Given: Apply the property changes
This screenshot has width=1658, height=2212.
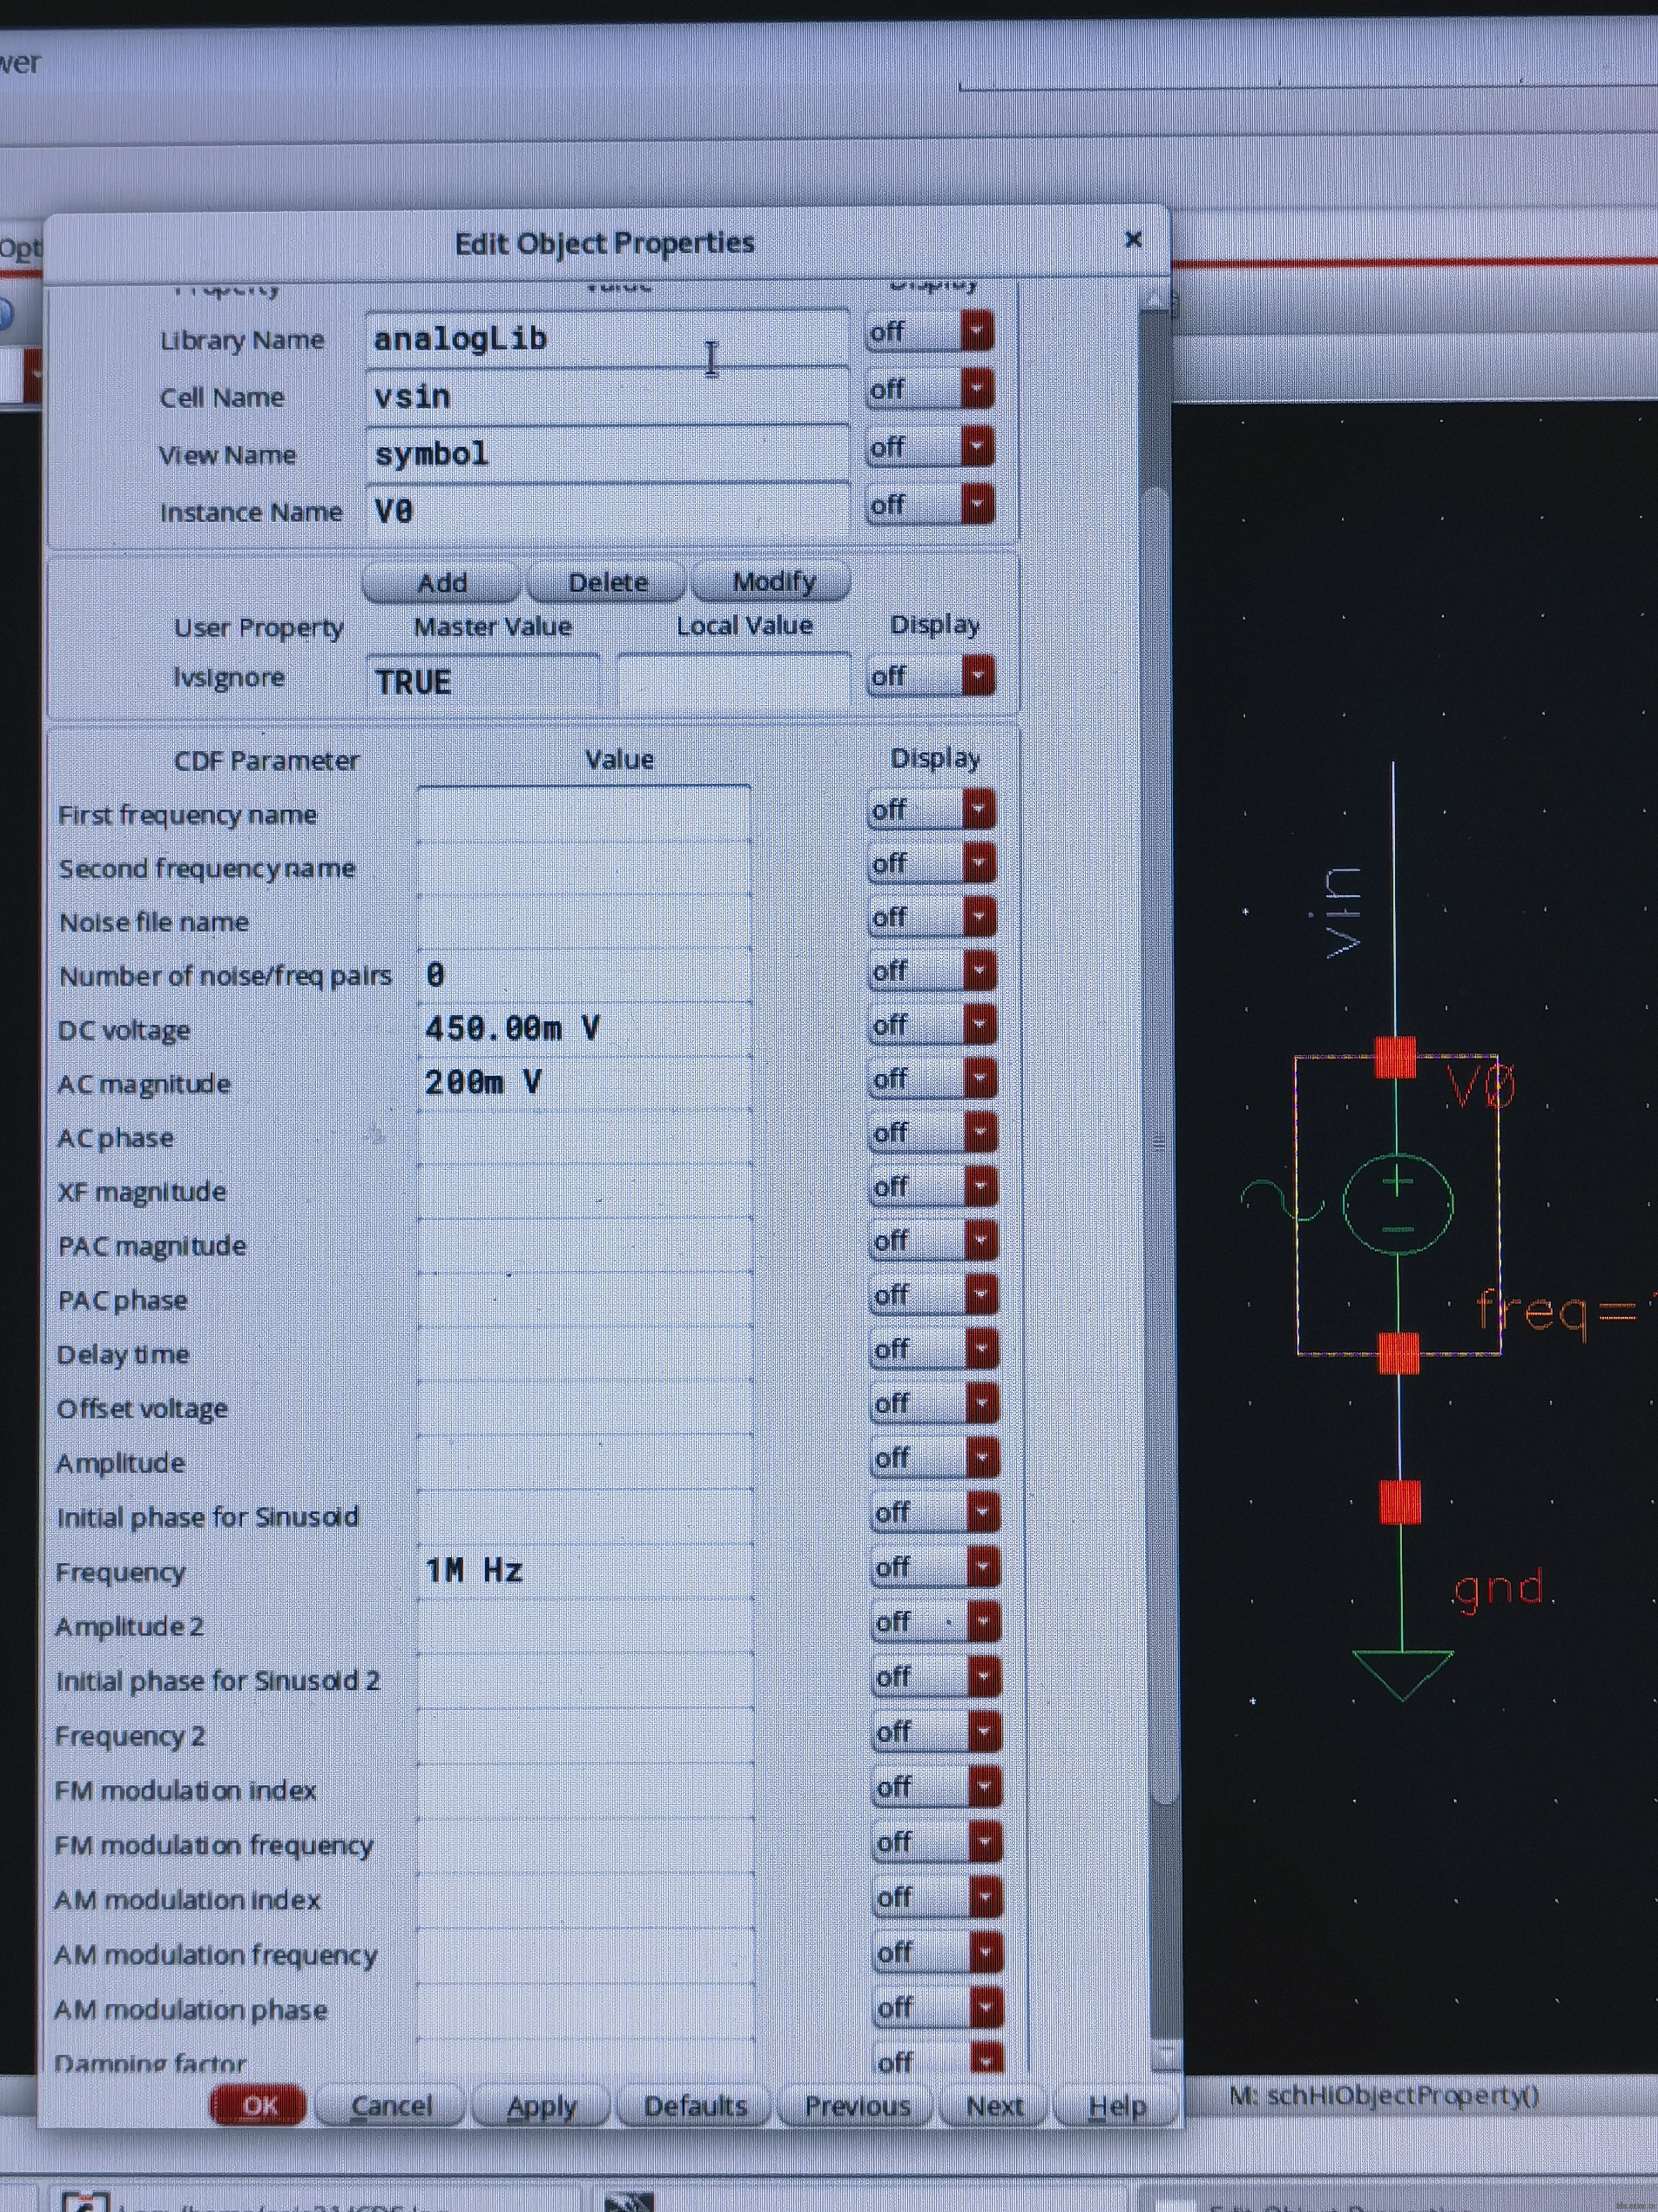Looking at the screenshot, I should [541, 2105].
